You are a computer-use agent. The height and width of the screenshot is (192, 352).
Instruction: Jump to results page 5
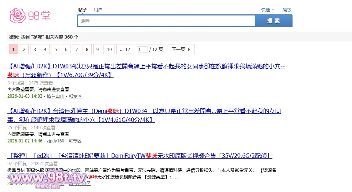pos(55,50)
